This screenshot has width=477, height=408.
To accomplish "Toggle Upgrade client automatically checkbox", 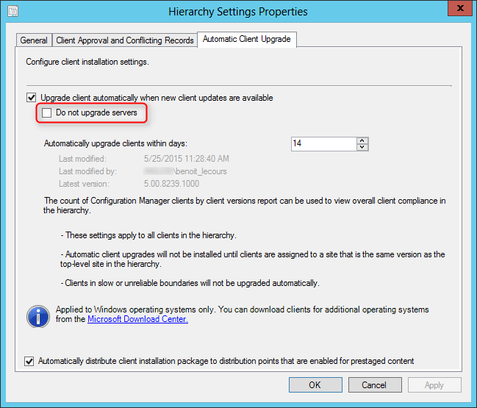I will [32, 98].
